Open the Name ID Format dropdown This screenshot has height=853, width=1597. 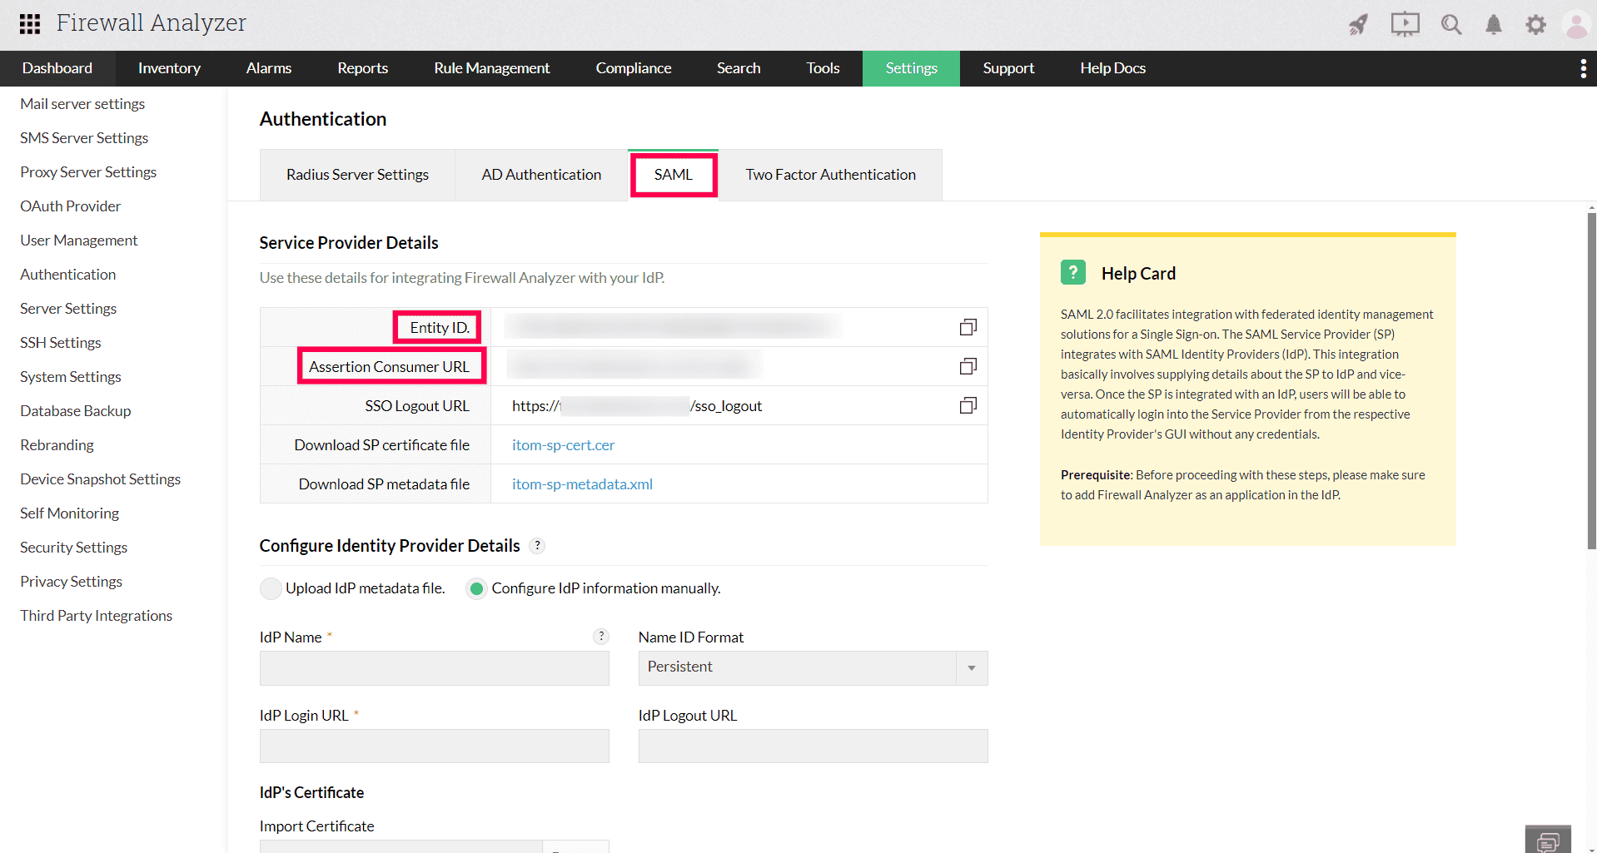(970, 667)
